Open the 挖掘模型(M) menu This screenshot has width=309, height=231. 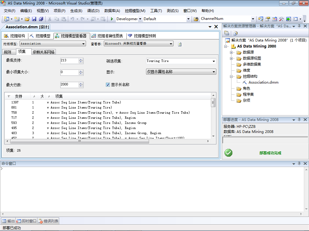135,11
